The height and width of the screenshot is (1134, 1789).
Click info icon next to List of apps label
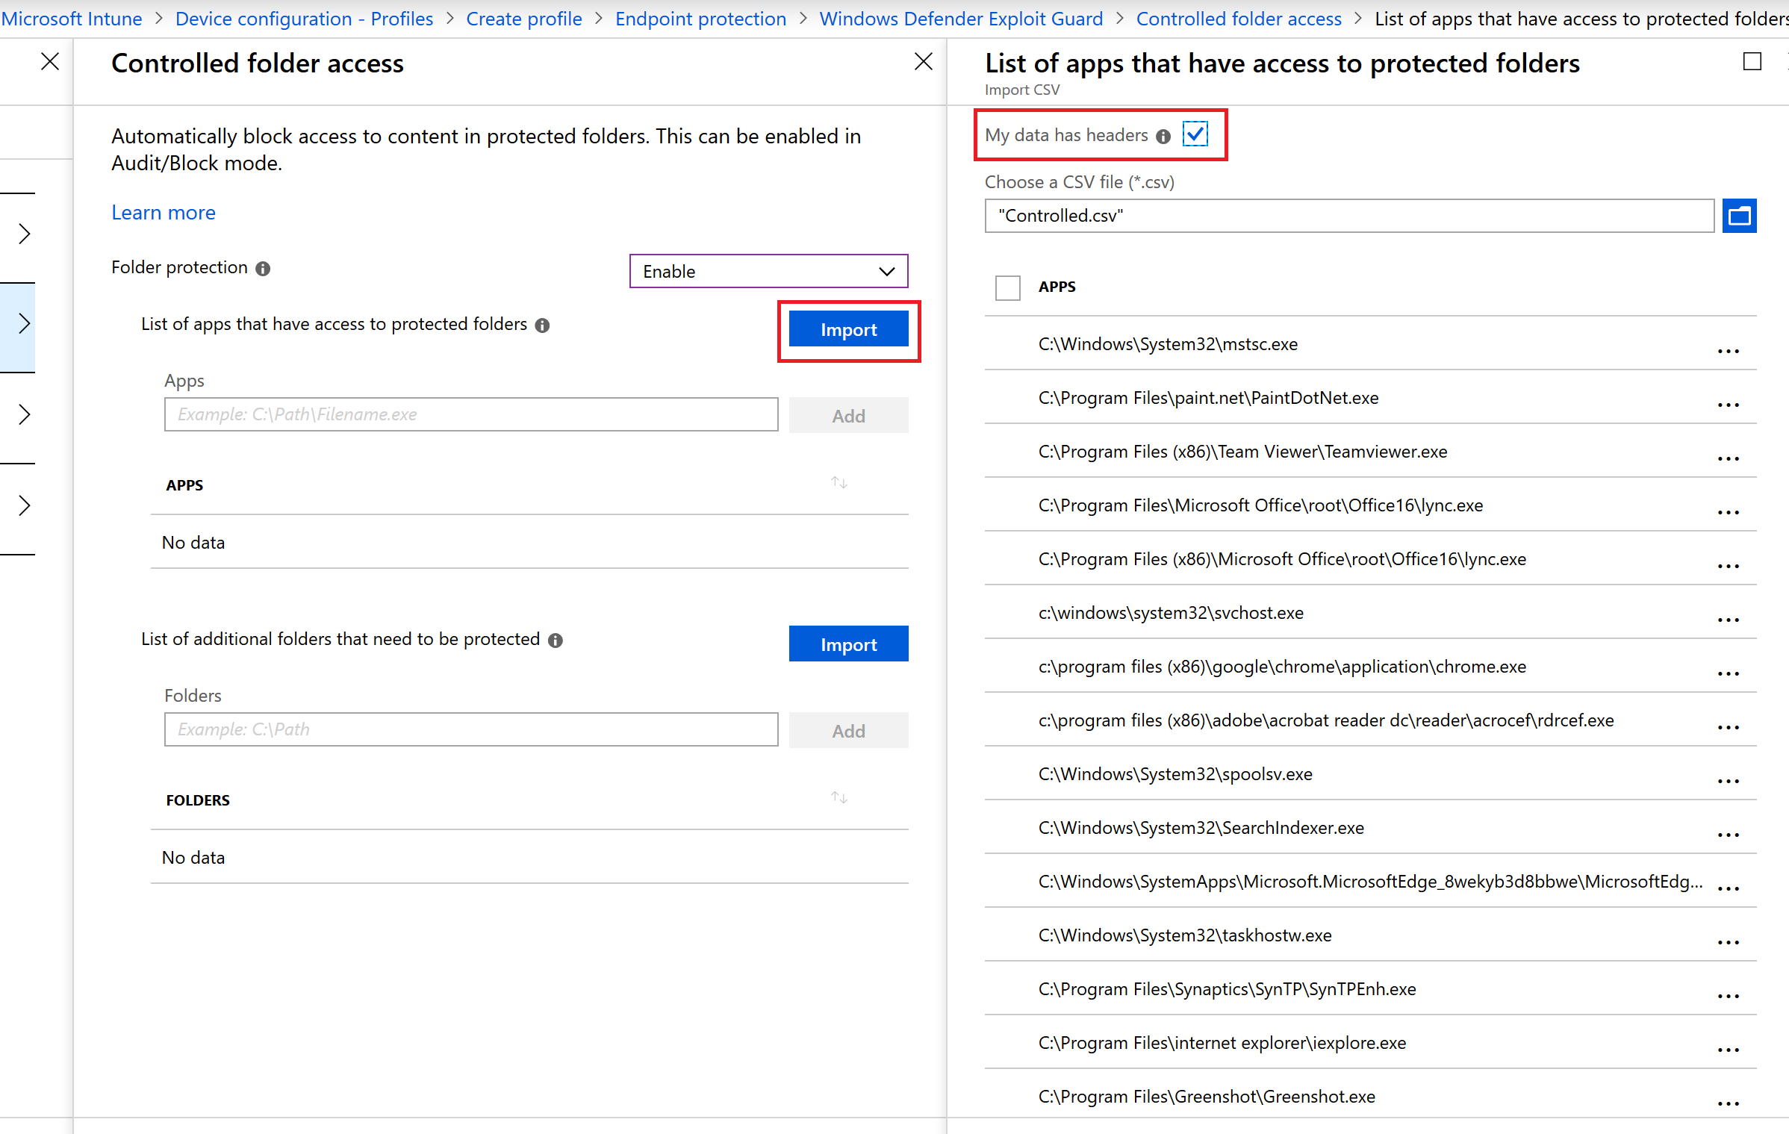click(x=543, y=325)
